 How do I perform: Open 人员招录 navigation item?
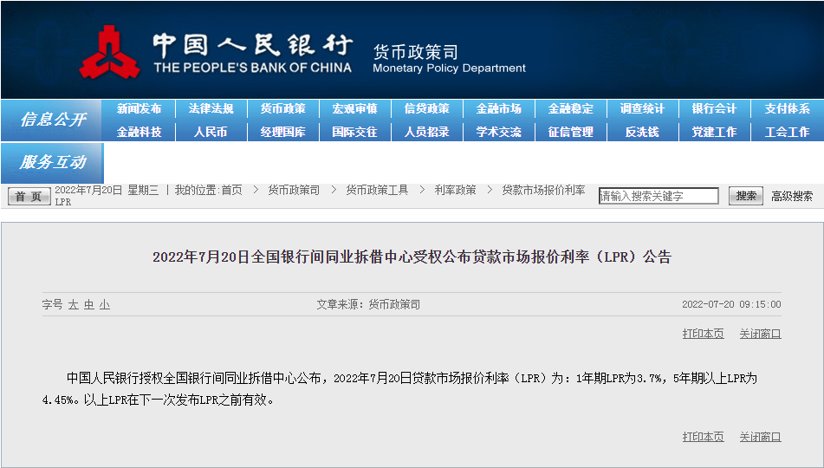426,132
